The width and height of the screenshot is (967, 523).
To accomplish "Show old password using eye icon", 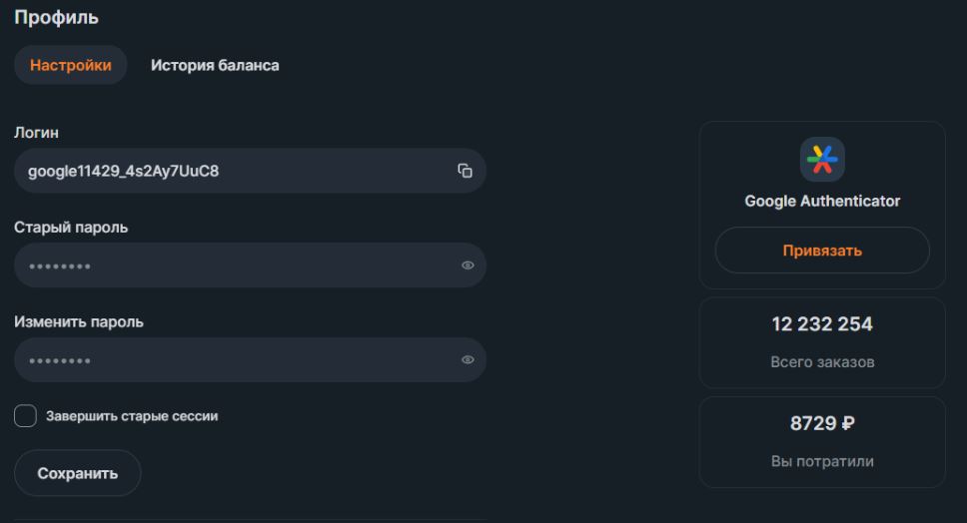I will pos(468,265).
